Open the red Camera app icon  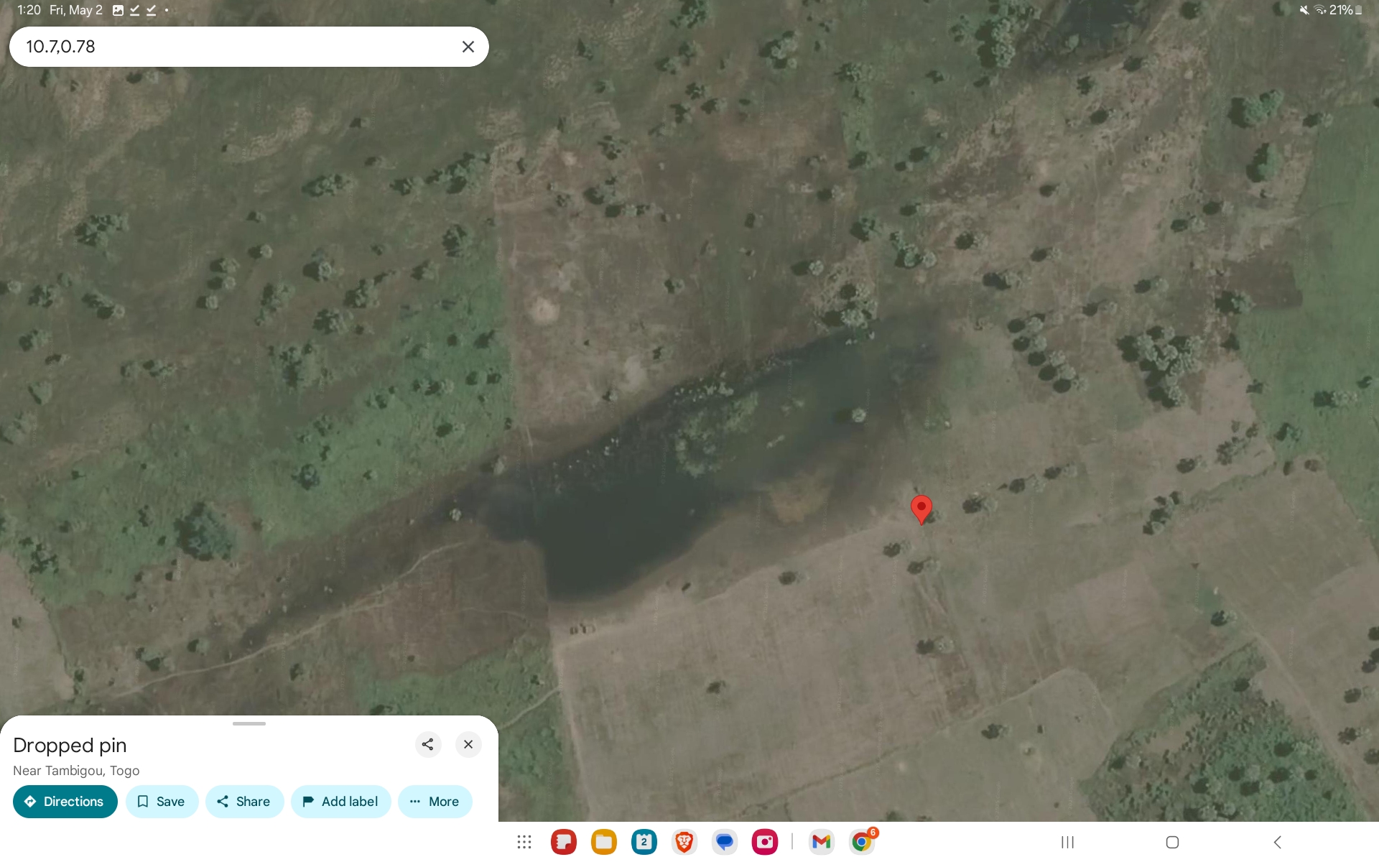click(x=765, y=842)
